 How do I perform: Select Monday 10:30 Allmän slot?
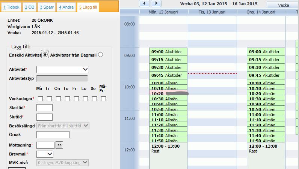(168, 98)
